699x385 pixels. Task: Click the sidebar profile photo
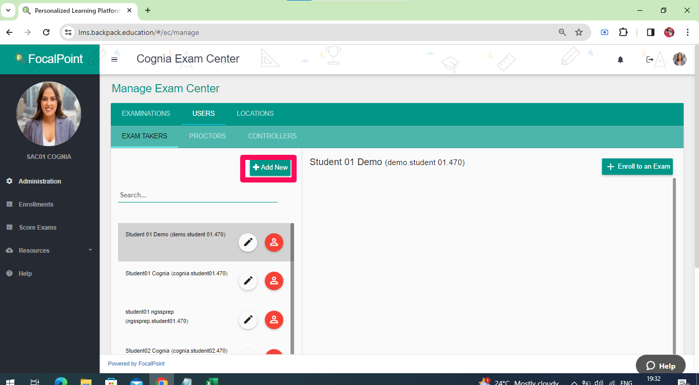click(49, 114)
